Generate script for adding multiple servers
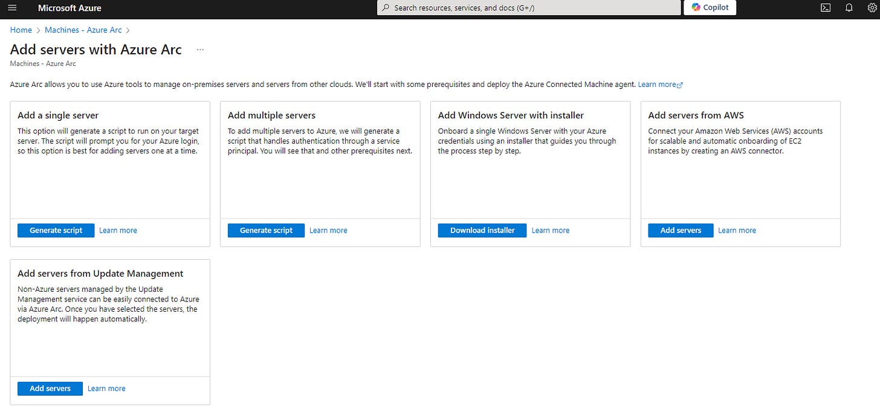Image resolution: width=880 pixels, height=415 pixels. tap(266, 230)
